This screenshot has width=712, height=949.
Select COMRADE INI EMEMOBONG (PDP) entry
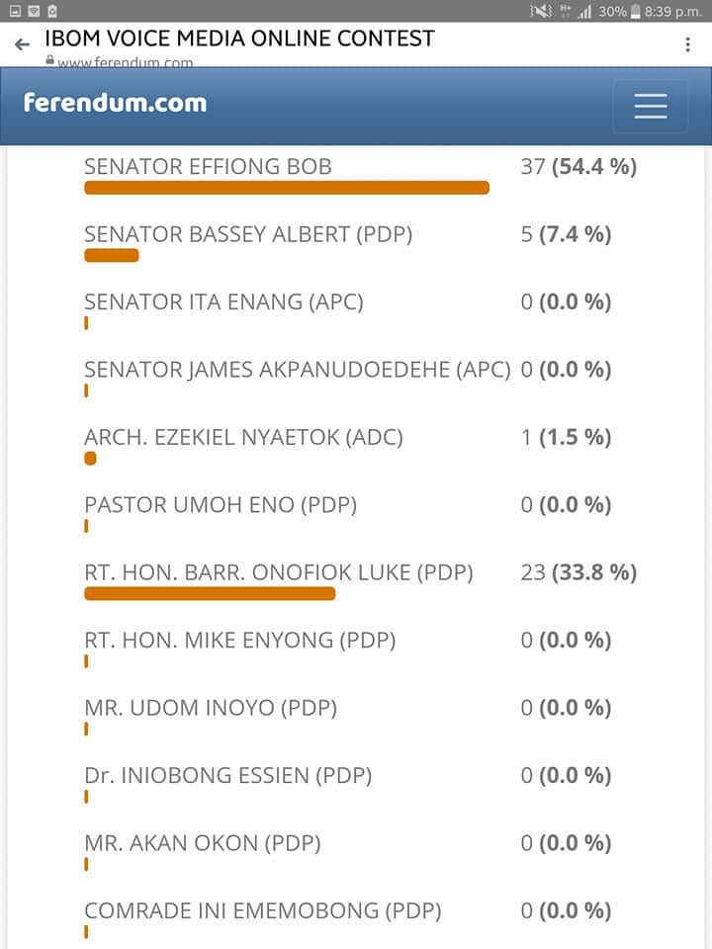tap(263, 910)
